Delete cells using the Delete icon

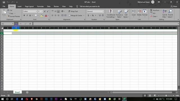139,12
